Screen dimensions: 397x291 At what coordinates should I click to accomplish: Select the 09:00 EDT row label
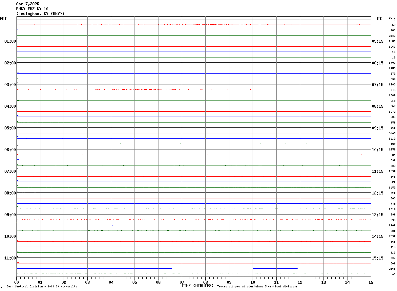pos(10,215)
